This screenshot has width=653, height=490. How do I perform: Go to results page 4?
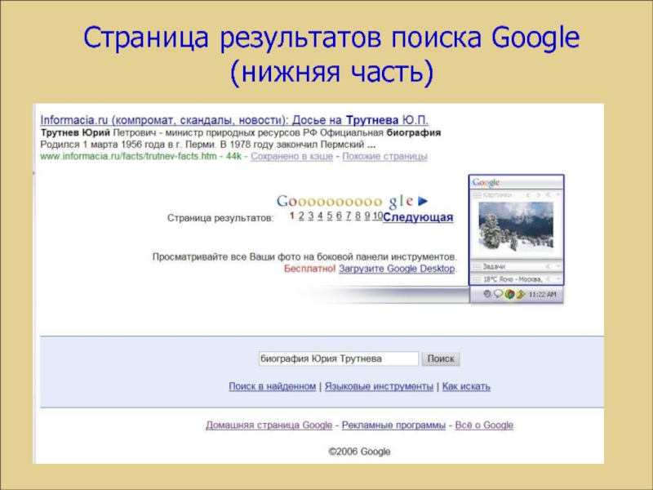pos(320,216)
